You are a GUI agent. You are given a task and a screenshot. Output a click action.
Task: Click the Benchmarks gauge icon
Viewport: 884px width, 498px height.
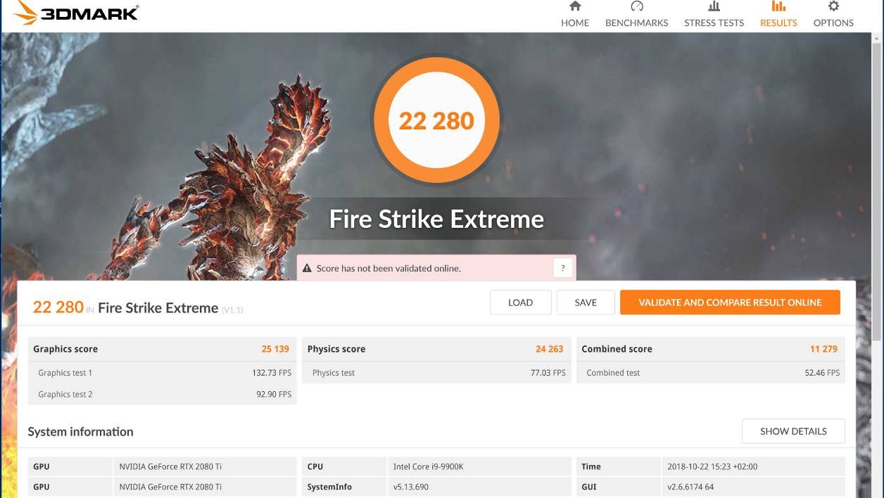pos(637,6)
